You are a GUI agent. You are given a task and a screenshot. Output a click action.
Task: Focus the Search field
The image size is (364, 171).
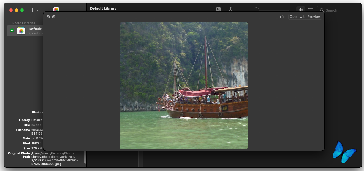click(338, 10)
